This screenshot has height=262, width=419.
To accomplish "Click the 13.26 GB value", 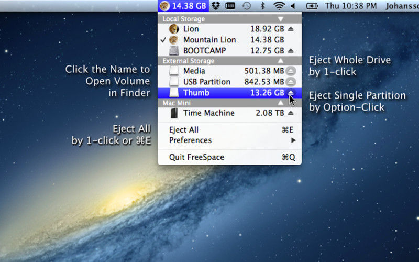I will point(267,93).
